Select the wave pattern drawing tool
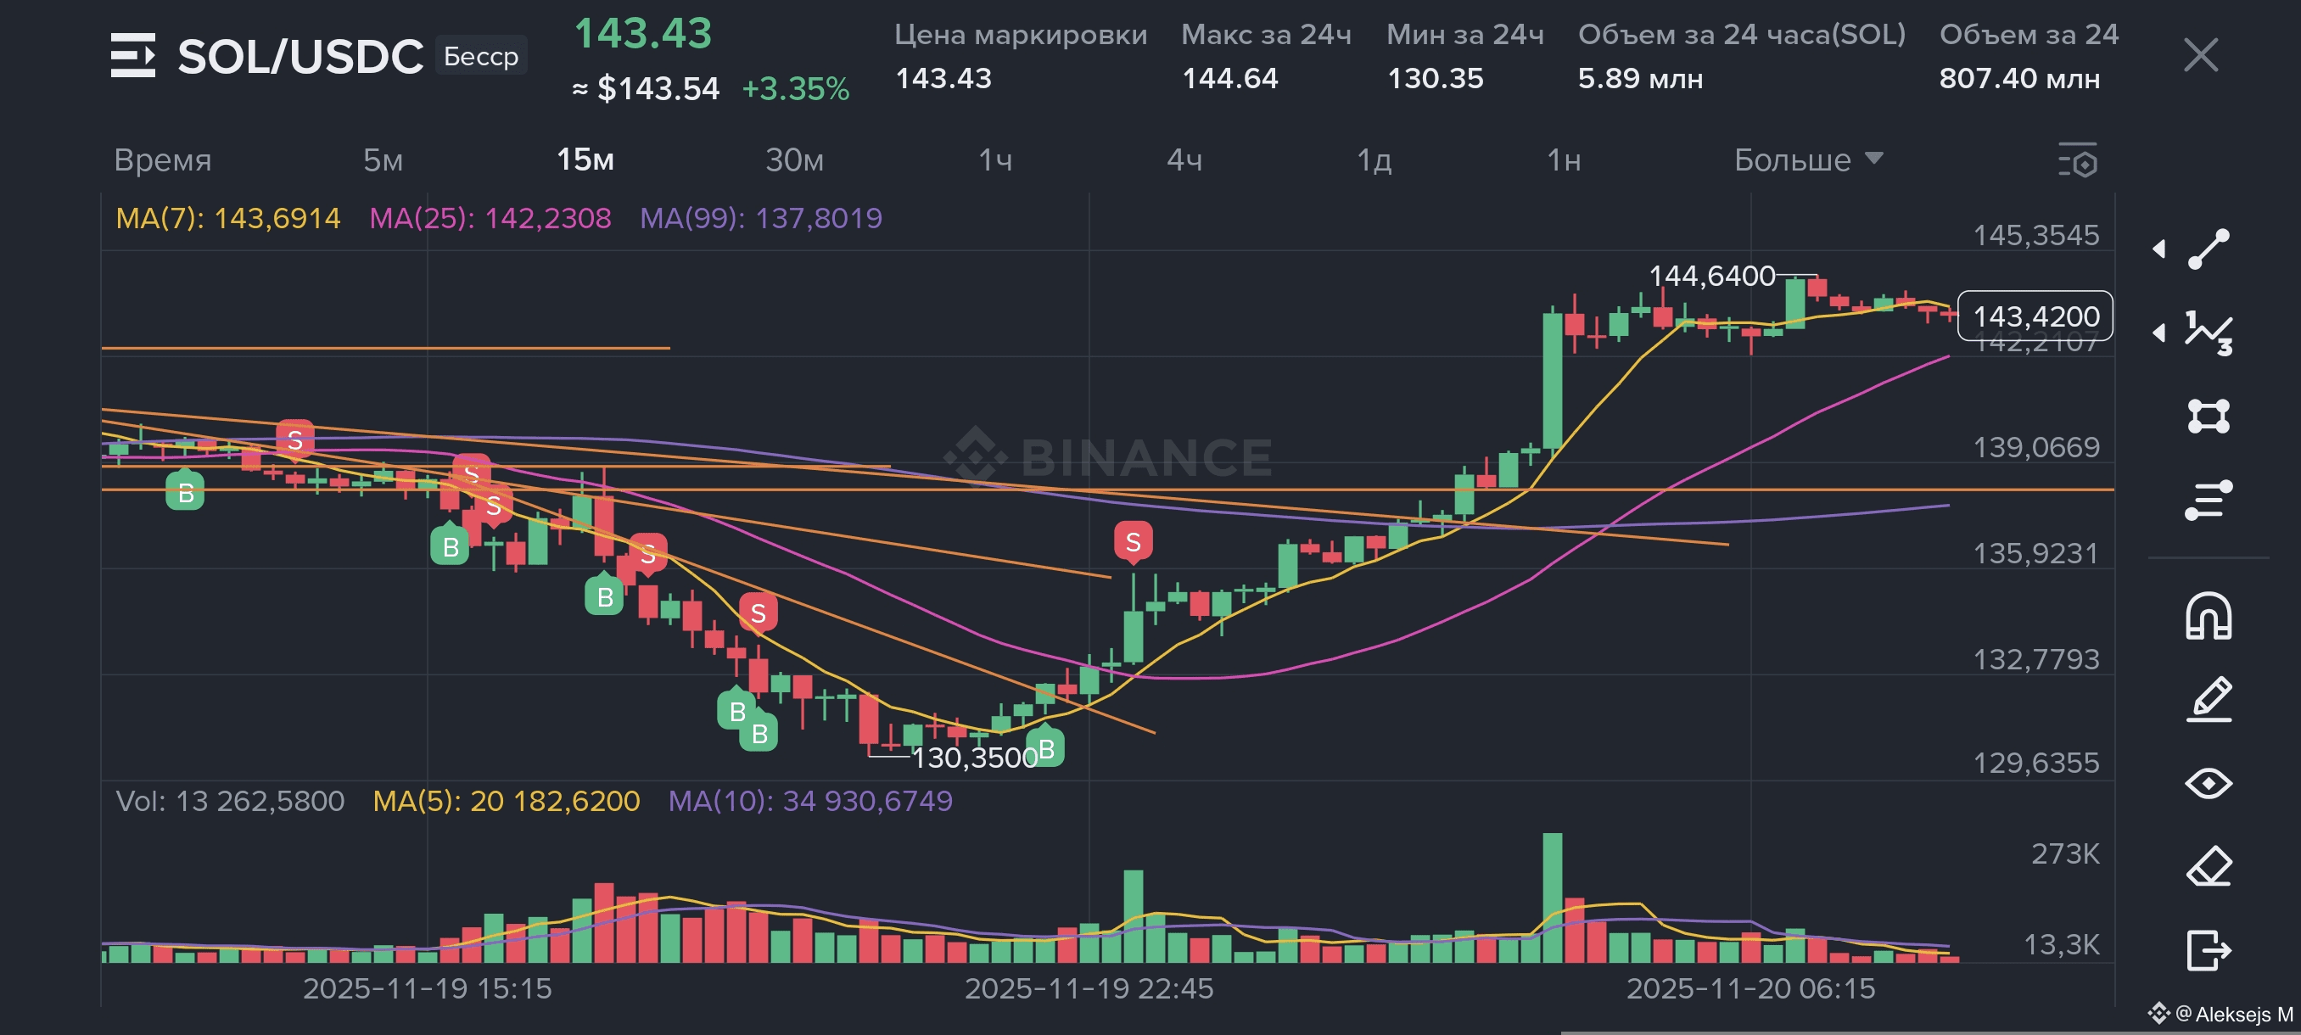 pyautogui.click(x=2209, y=333)
